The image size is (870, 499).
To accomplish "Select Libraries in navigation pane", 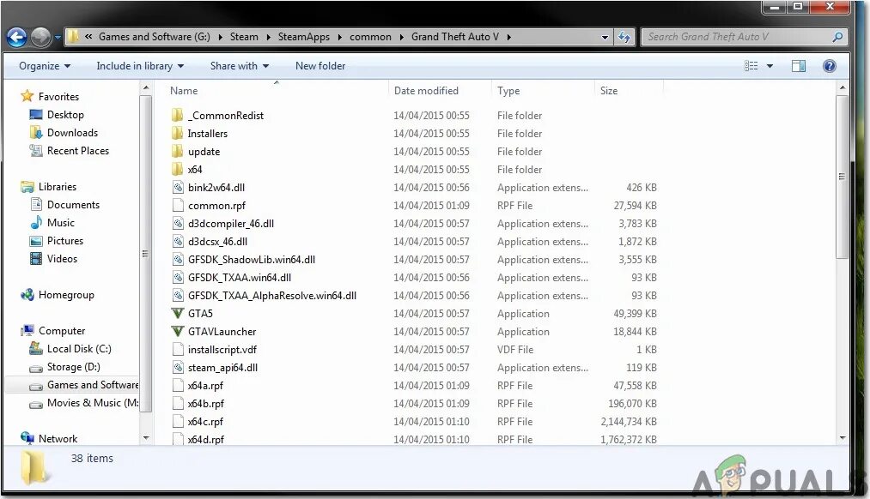I will 58,187.
